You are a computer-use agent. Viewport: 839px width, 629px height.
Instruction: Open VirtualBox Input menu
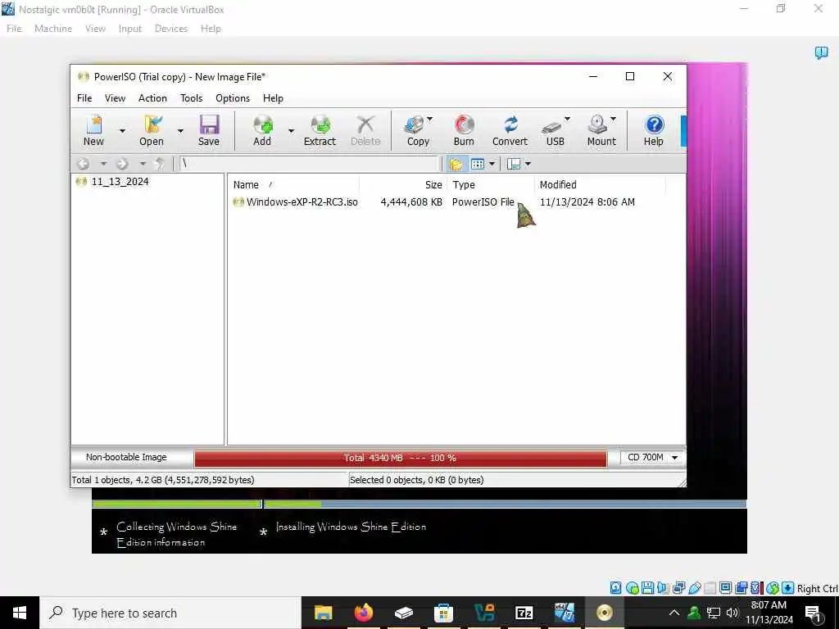(130, 29)
